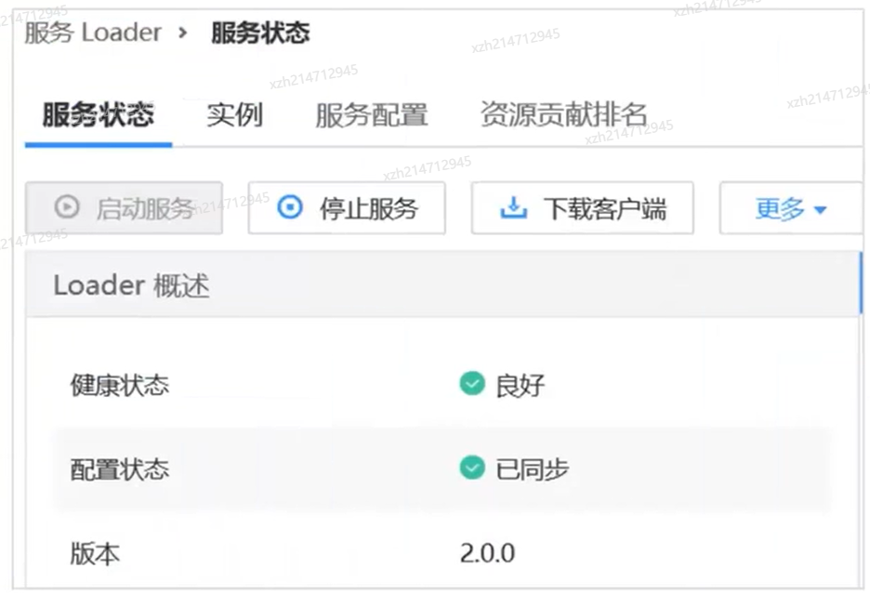The height and width of the screenshot is (595, 870).
Task: Click the play icon on 启动服务
Action: click(x=66, y=207)
